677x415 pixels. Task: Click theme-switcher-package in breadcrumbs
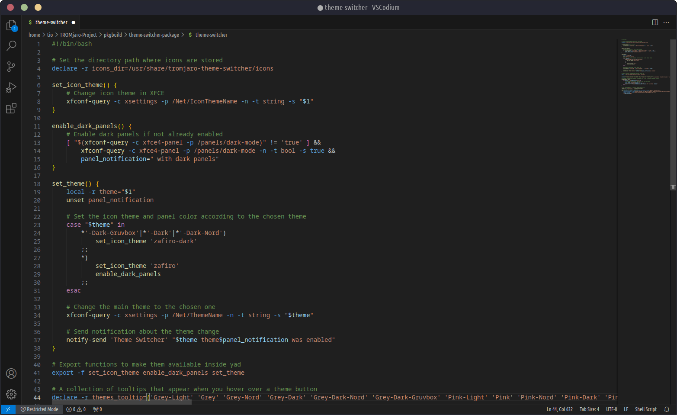(154, 35)
